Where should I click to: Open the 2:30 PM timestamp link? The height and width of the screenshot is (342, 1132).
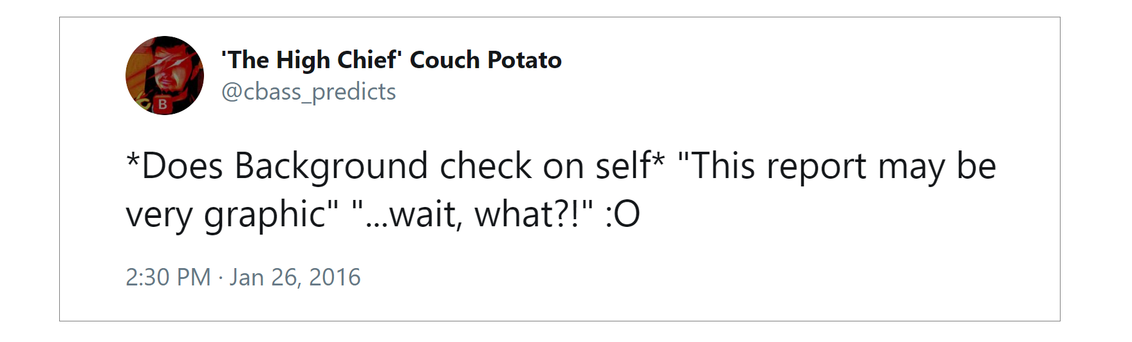168,277
